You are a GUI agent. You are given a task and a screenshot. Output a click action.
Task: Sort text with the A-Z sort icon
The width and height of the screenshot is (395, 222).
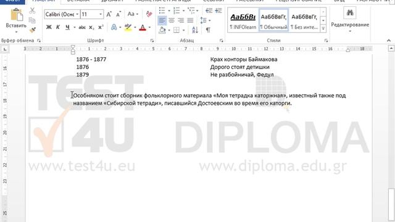point(195,30)
